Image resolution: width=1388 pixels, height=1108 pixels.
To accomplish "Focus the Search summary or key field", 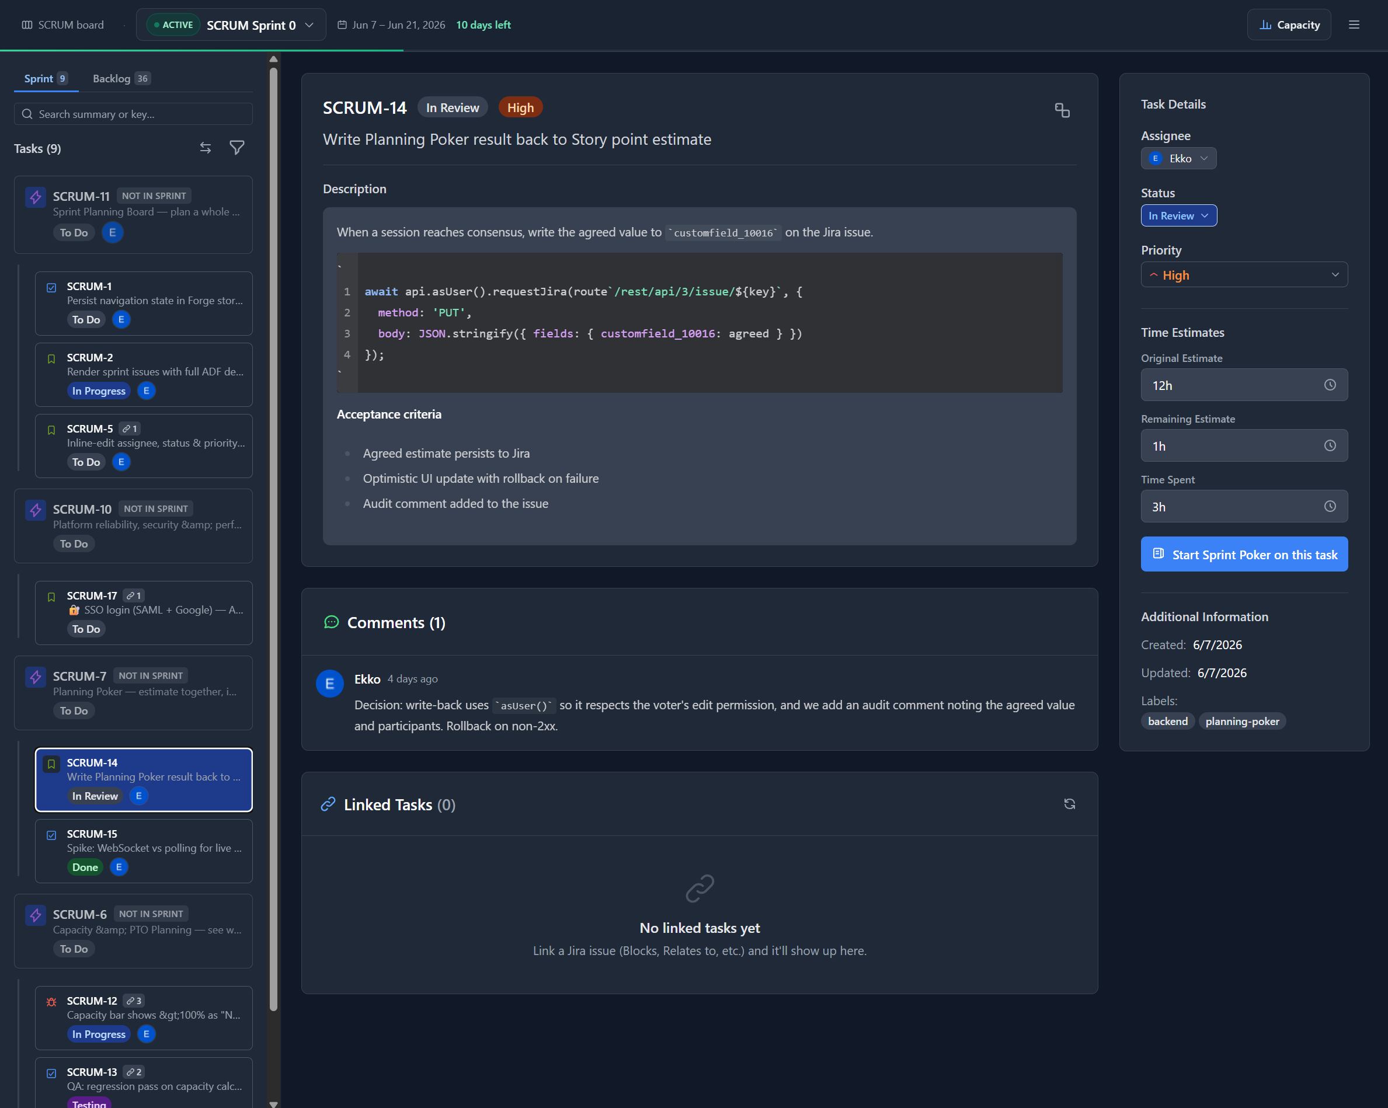I will coord(133,114).
